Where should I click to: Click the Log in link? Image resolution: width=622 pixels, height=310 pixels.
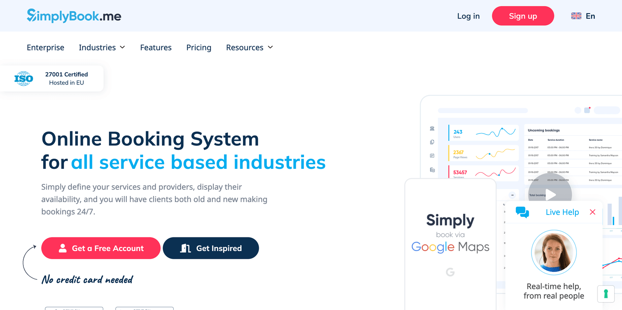[x=468, y=16]
